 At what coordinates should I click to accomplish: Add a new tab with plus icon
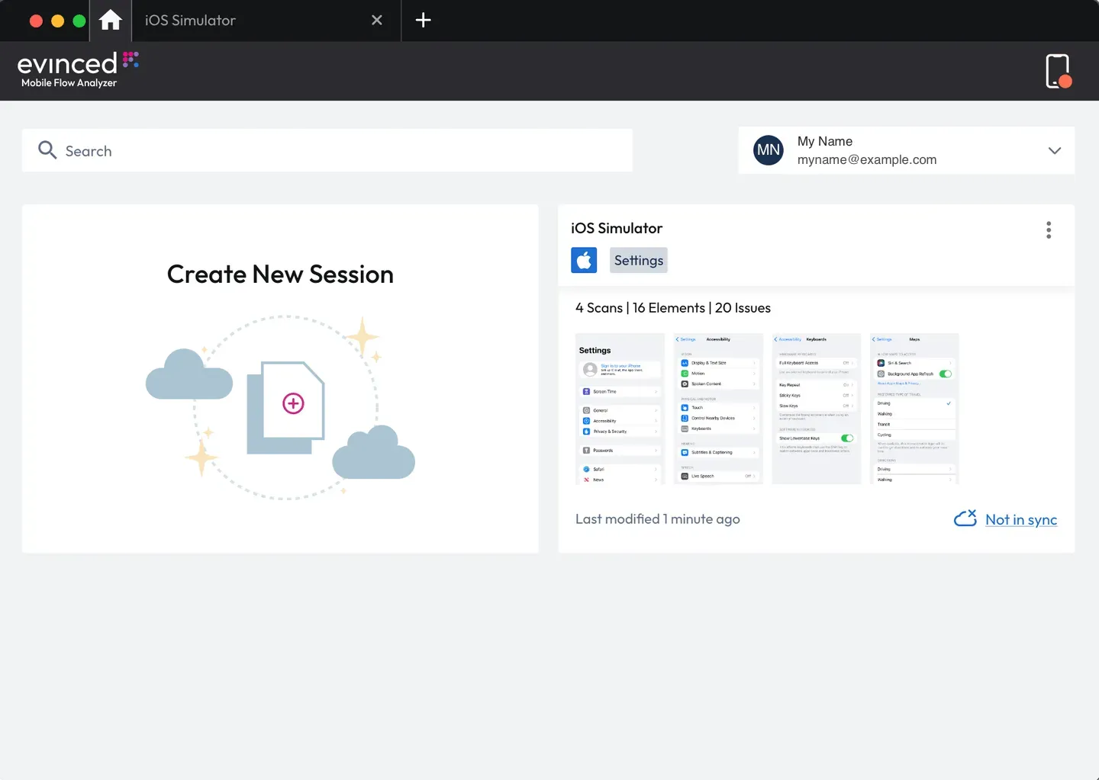pos(423,21)
